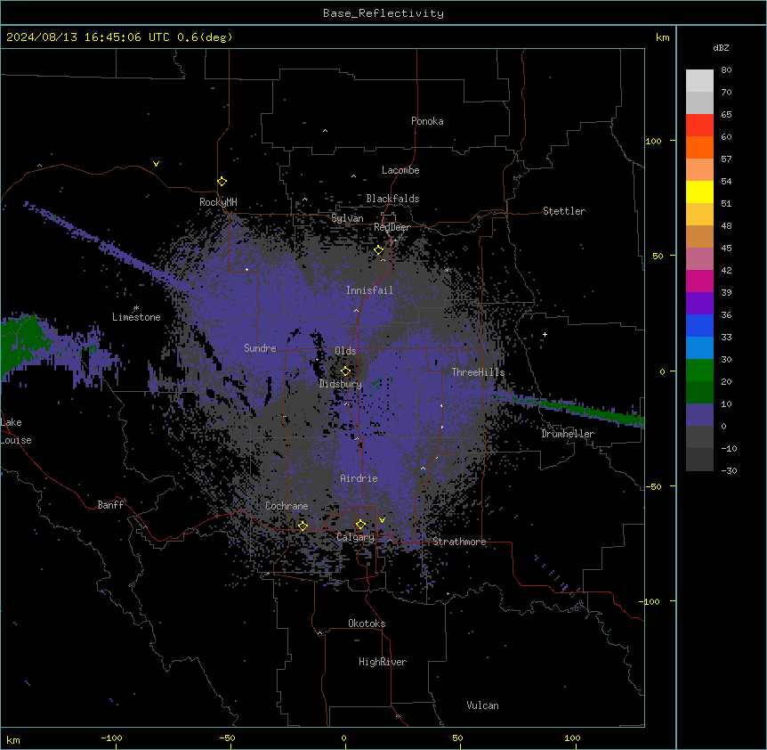This screenshot has height=750, width=767.
Task: Pick the blue 33-36 dBZ legend swatch
Action: point(699,325)
